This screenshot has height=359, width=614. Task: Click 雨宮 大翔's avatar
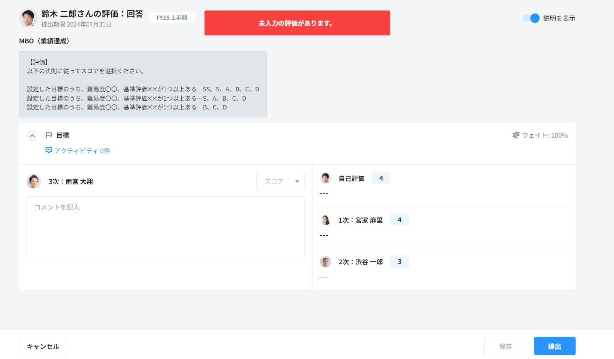[34, 181]
